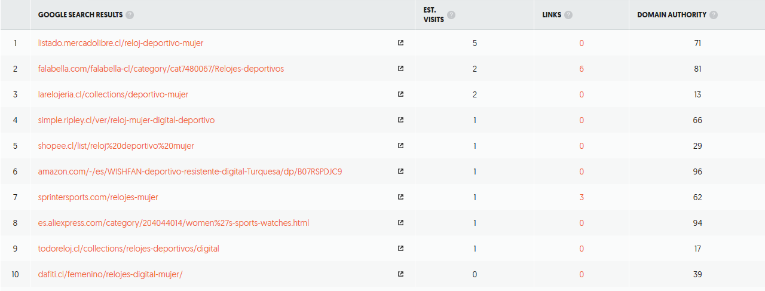The image size is (765, 291).
Task: Open external link icon for es.aliexpress.com row
Action: tap(400, 223)
